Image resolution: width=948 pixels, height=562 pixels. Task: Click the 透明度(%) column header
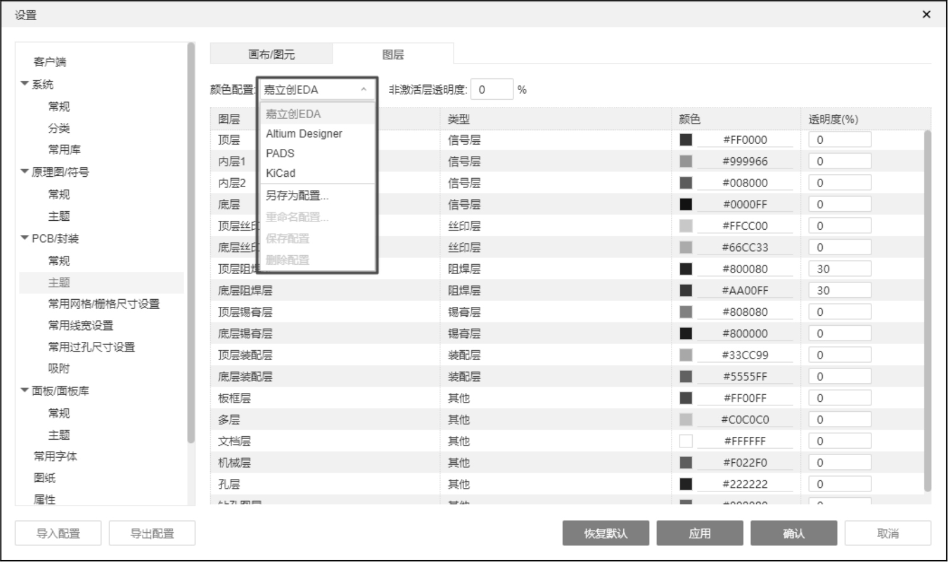click(x=833, y=119)
